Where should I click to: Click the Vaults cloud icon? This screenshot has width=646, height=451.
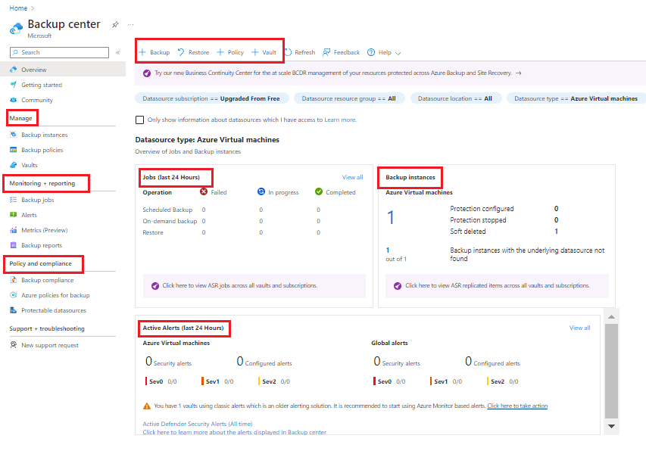[x=13, y=165]
